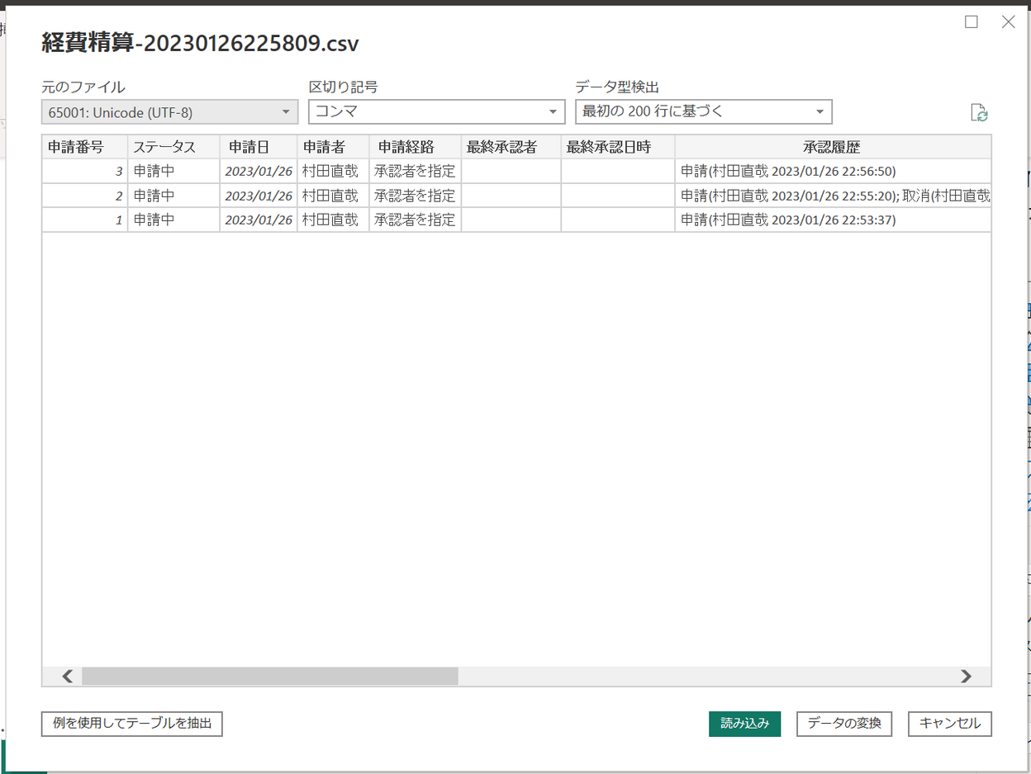Screen dimensions: 1031x774
Task: Select the 申請番号 column header
Action: 84,147
